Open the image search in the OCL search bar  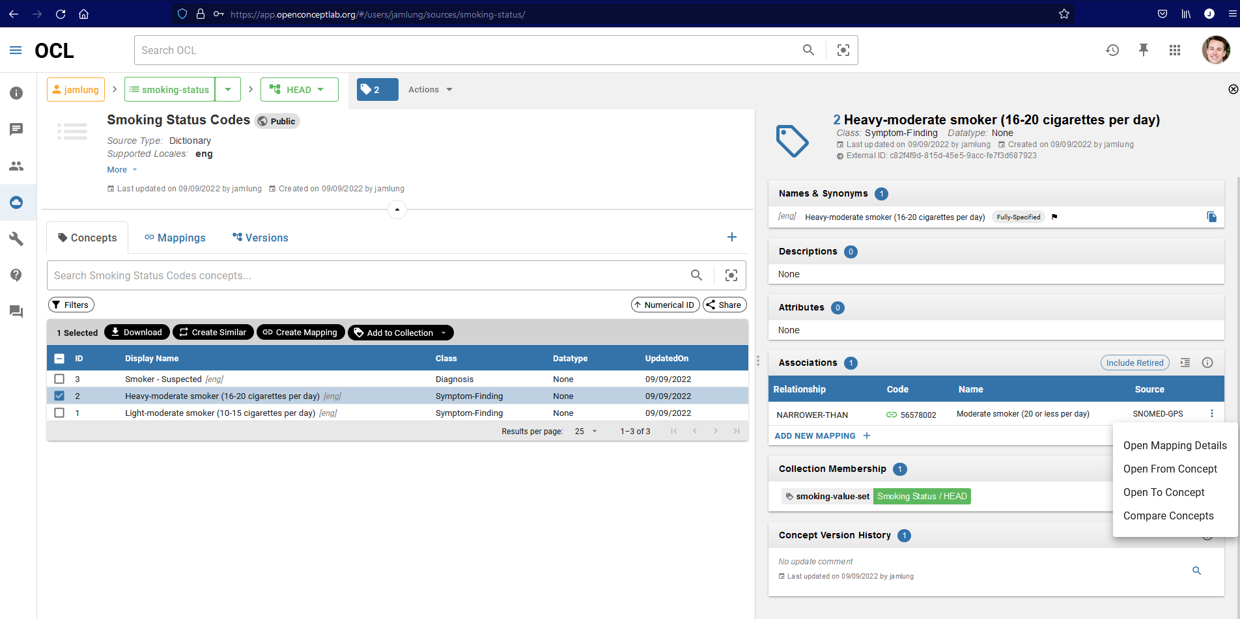pos(843,49)
